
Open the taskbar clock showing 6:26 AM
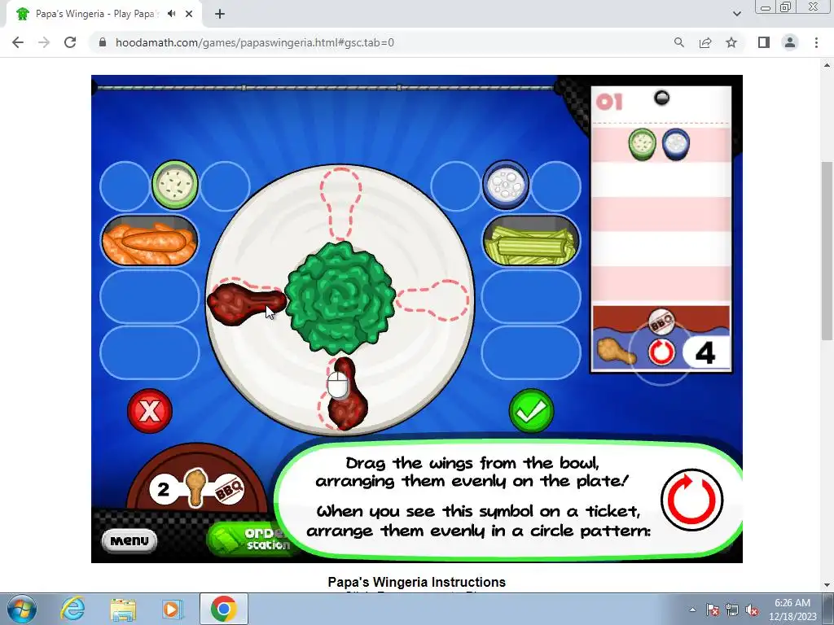point(792,609)
